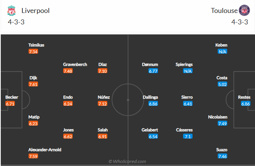The width and height of the screenshot is (255, 166).
Task: Open player Cásseres's name
Action: coord(184,130)
